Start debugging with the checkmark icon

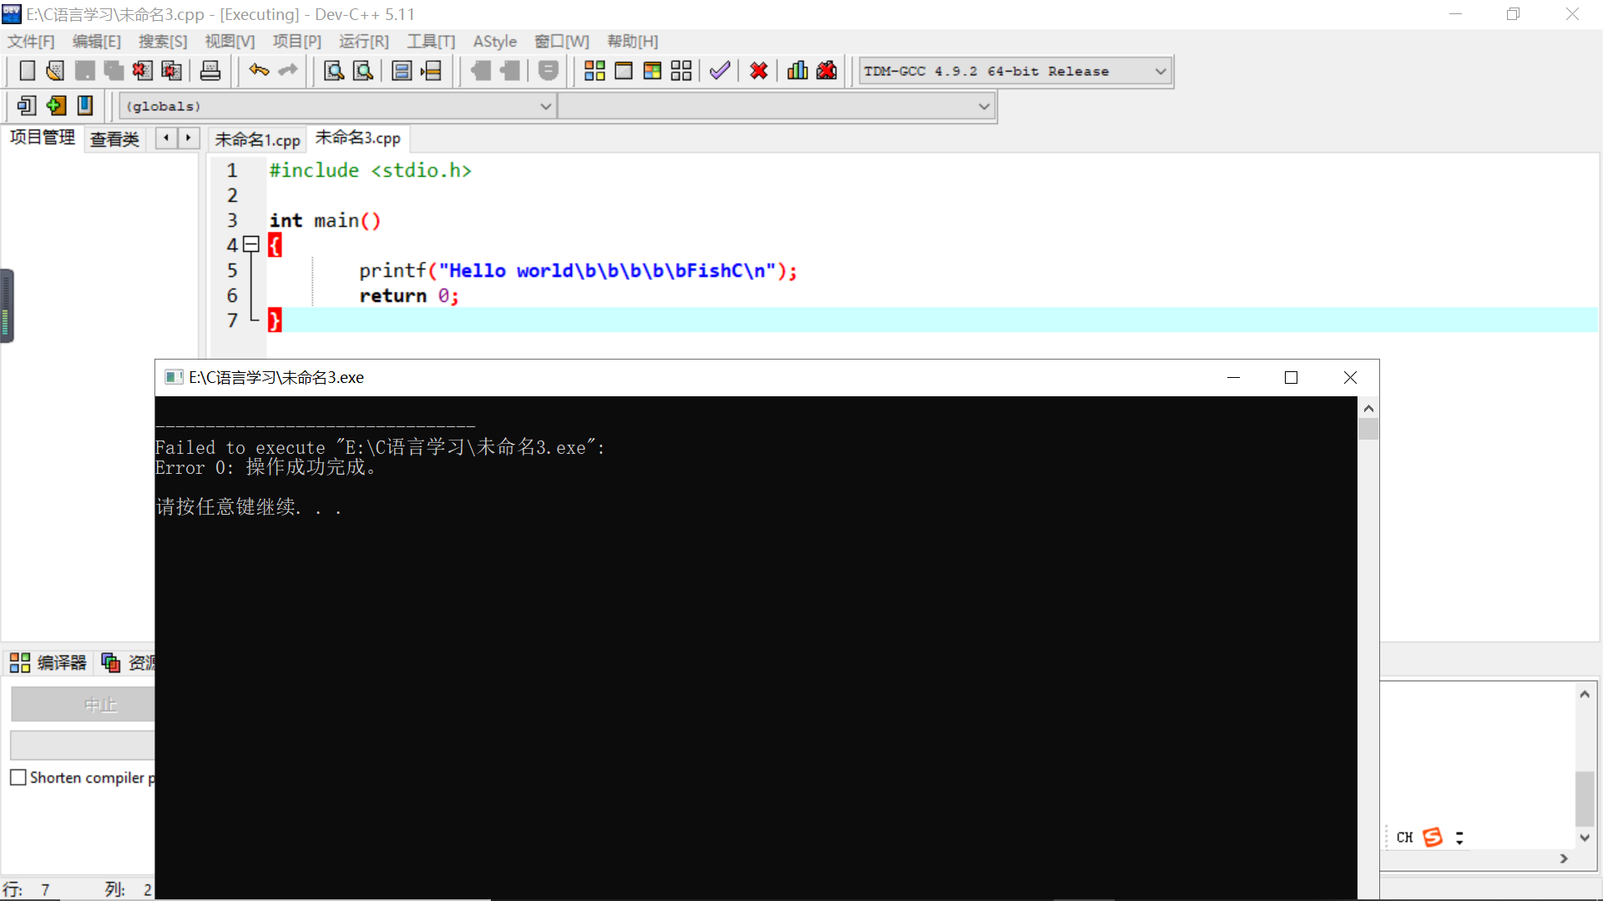720,71
